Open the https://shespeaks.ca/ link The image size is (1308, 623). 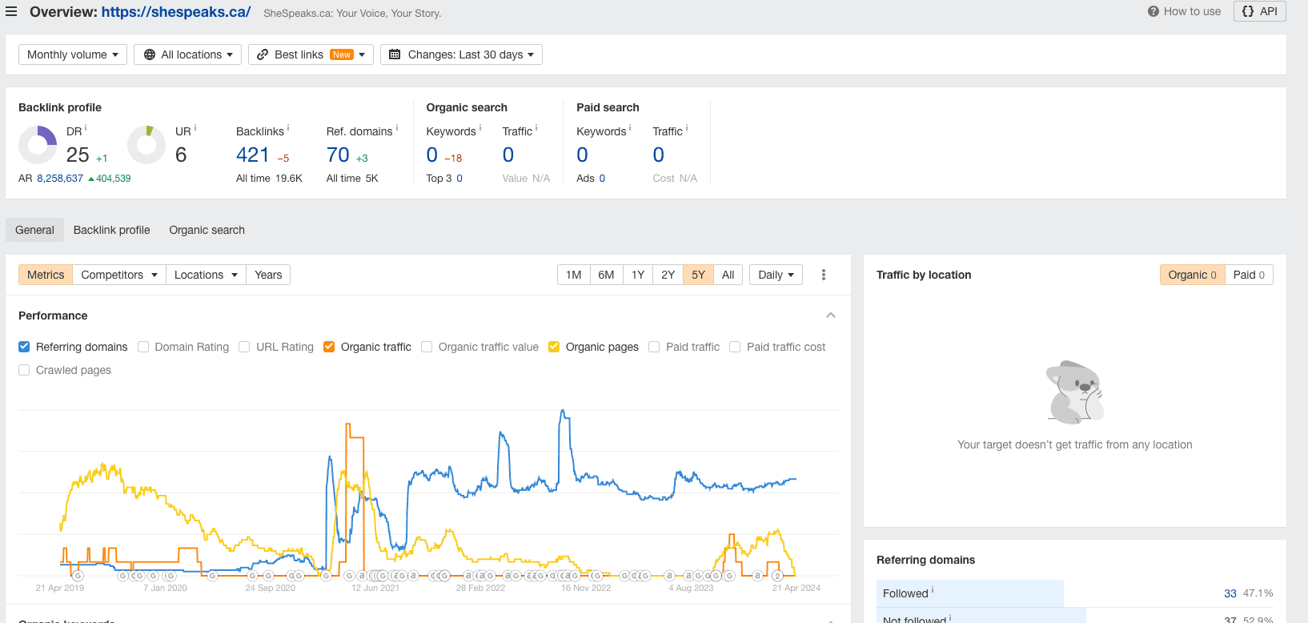[x=176, y=12]
